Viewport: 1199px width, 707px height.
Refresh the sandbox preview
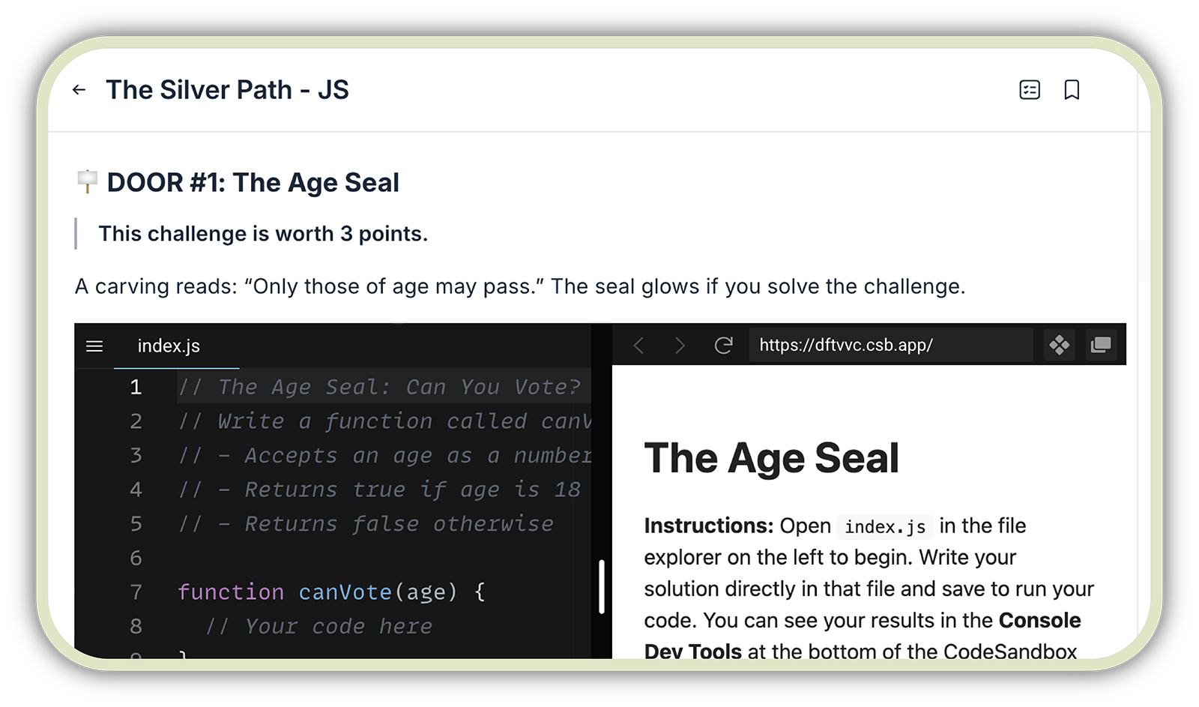click(x=723, y=345)
